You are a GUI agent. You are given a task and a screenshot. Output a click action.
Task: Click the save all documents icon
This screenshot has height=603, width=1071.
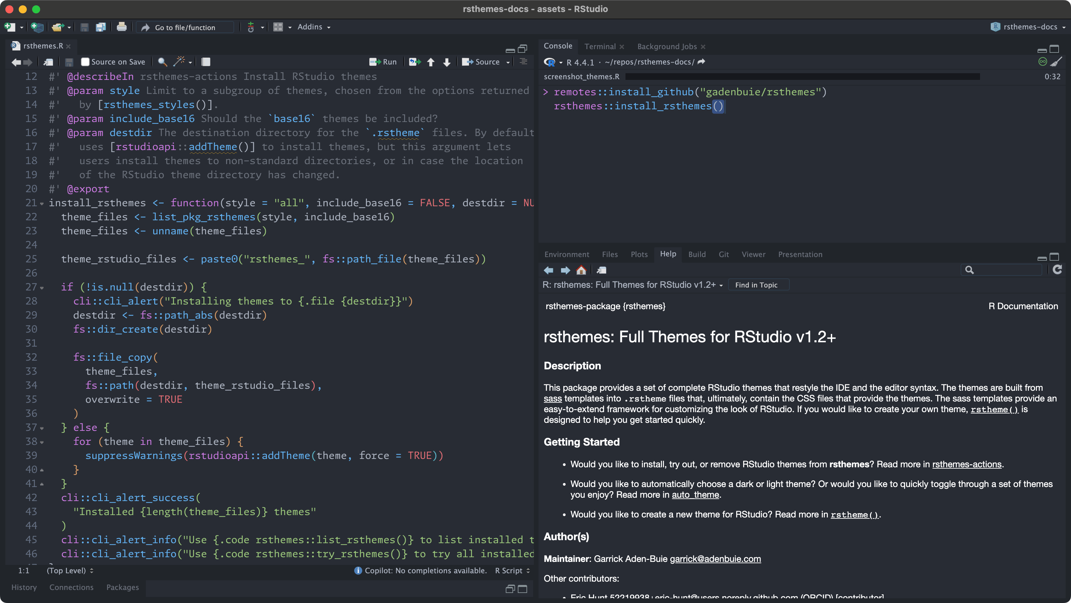click(x=101, y=27)
